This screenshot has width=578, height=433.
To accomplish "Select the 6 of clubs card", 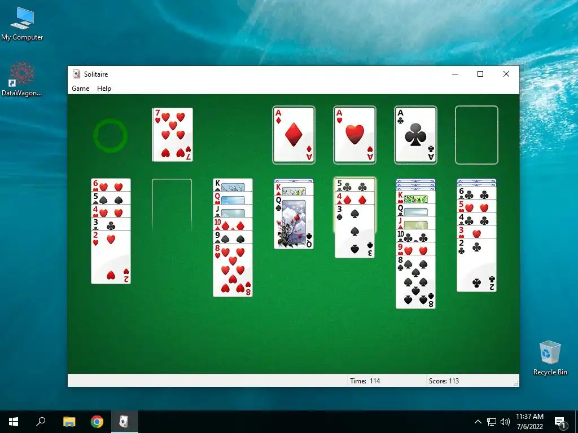I will [476, 193].
